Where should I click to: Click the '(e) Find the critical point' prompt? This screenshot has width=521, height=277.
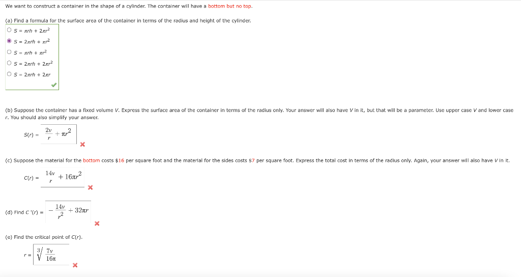44,237
